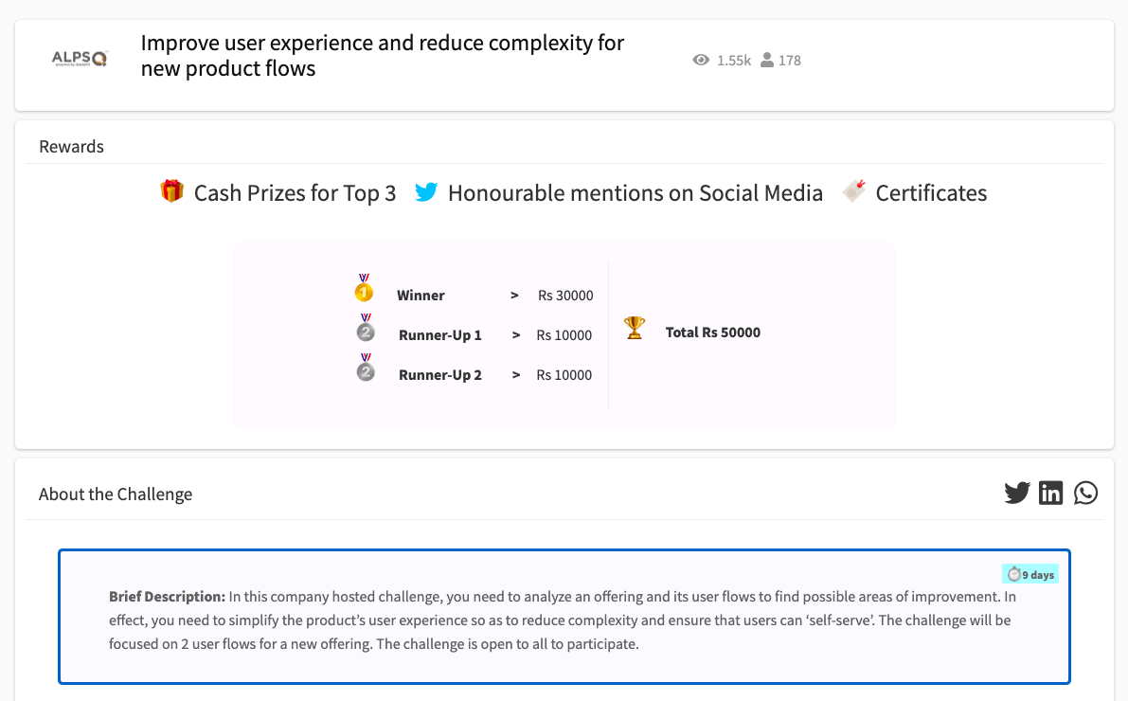Click the ALPSQ company logo
Screen dimensions: 1128x701
(80, 60)
